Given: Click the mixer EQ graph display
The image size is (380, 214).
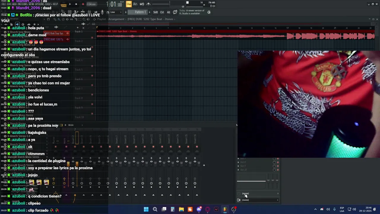Looking at the screenshot, I should (x=251, y=181).
